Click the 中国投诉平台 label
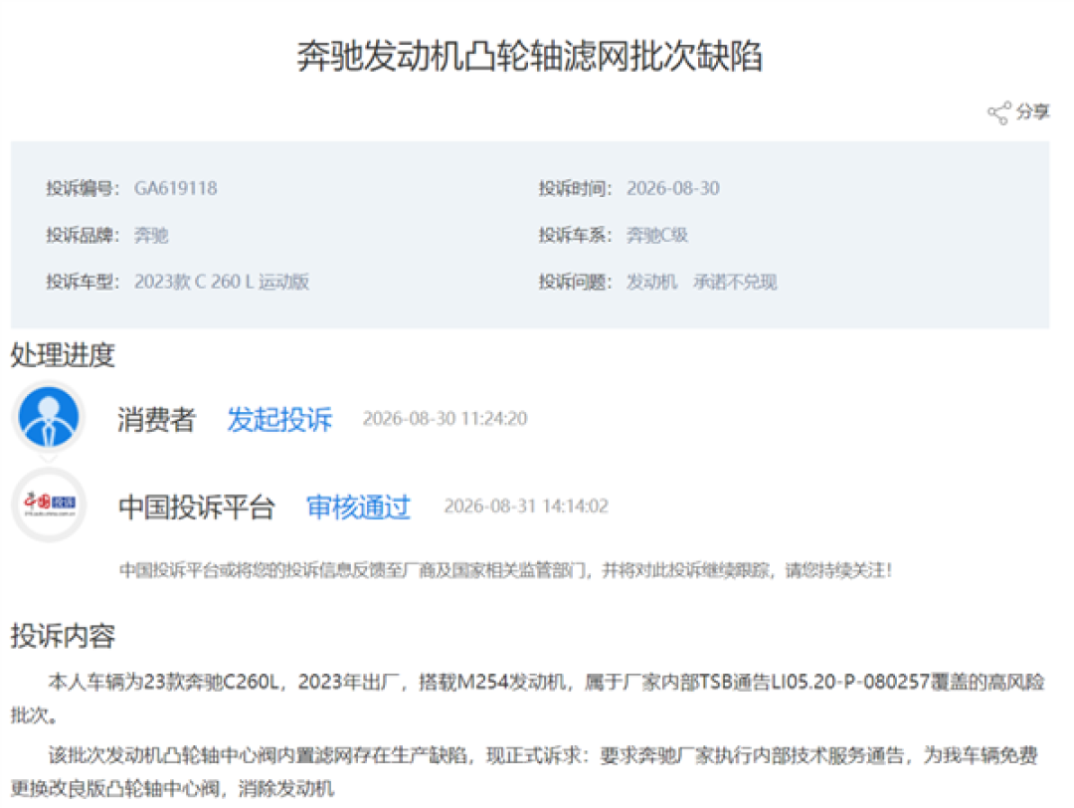This screenshot has height=808, width=1074. [x=196, y=506]
